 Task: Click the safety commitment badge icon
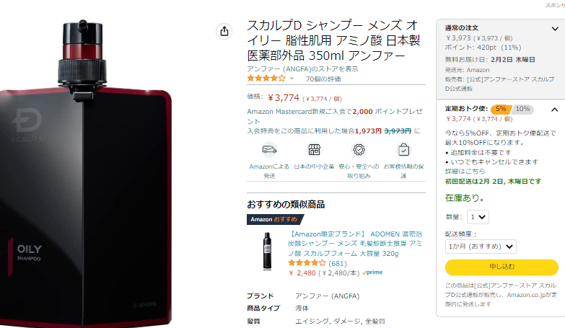pyautogui.click(x=359, y=150)
